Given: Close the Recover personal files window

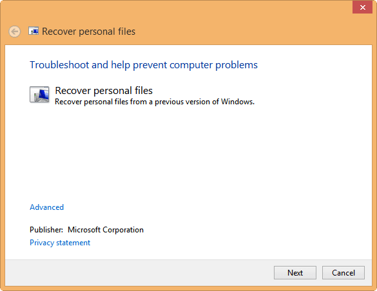Looking at the screenshot, I should (363, 7).
